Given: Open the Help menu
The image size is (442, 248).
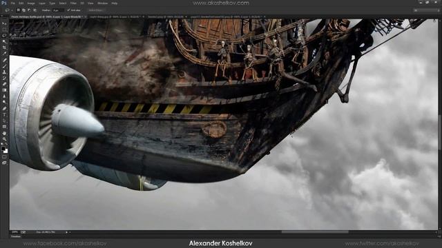Looking at the screenshot, I should [x=115, y=3].
